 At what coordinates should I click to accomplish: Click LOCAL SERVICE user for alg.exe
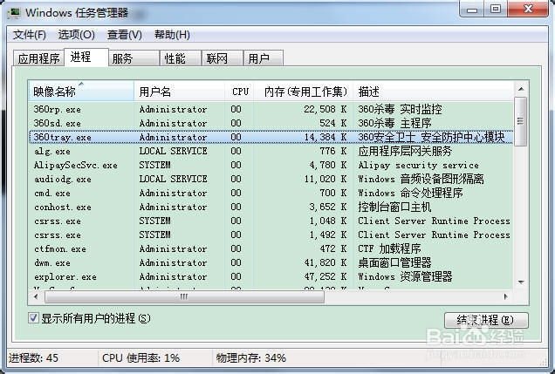tap(173, 151)
